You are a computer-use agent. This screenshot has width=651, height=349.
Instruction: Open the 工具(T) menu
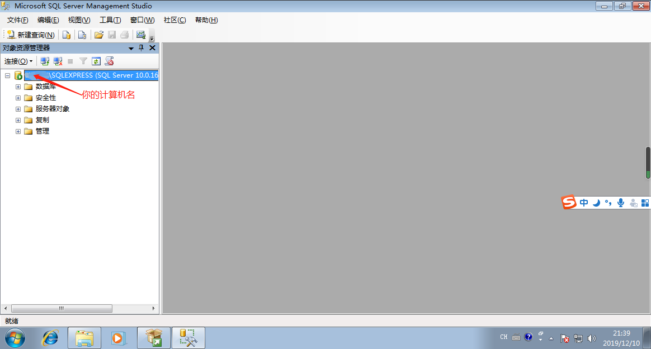click(x=110, y=20)
